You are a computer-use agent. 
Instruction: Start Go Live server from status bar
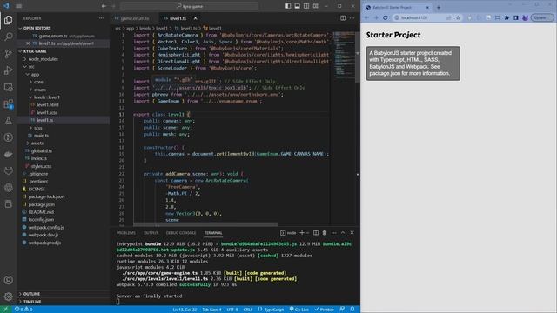[299, 310]
